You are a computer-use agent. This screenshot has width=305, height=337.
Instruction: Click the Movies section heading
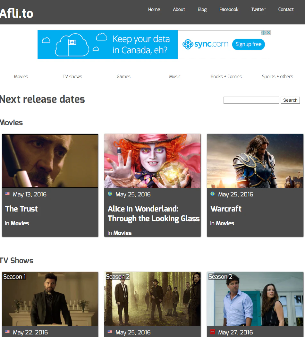point(11,123)
